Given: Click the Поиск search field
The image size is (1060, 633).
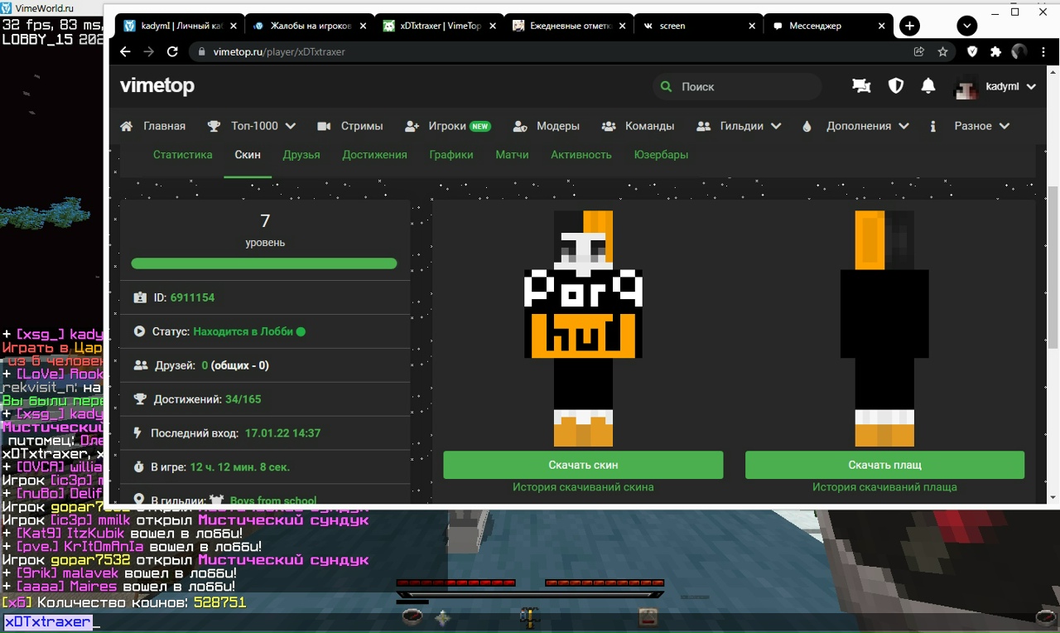Looking at the screenshot, I should [737, 86].
